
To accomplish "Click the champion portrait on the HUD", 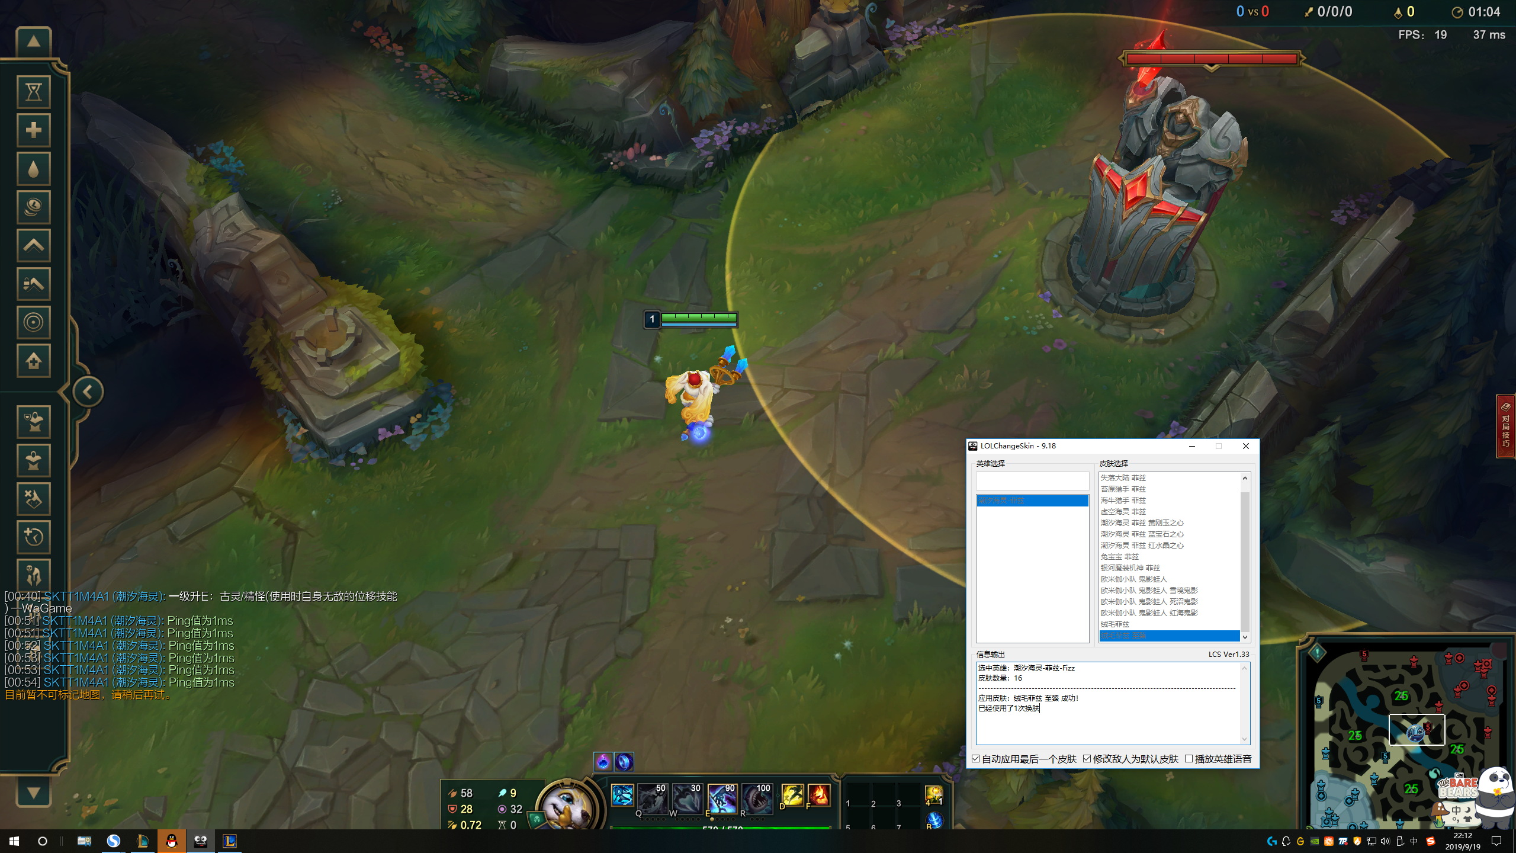I will 567,807.
